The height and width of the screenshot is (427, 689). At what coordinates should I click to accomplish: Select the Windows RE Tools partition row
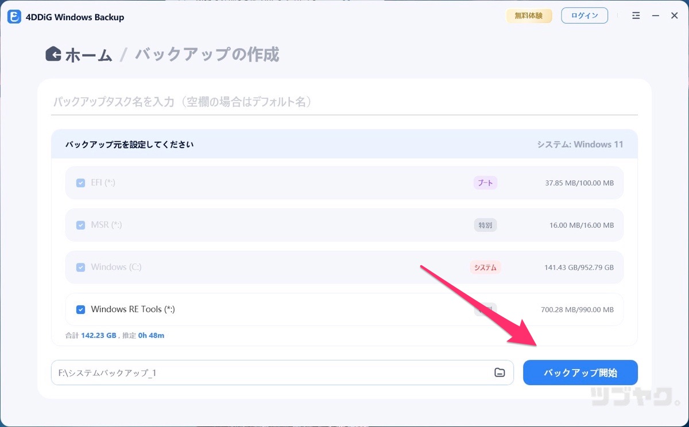pyautogui.click(x=287, y=309)
